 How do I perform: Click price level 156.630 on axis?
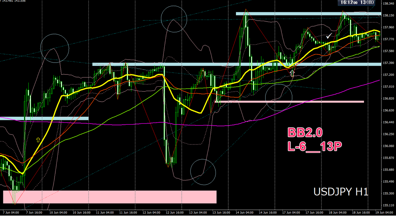click(389, 110)
